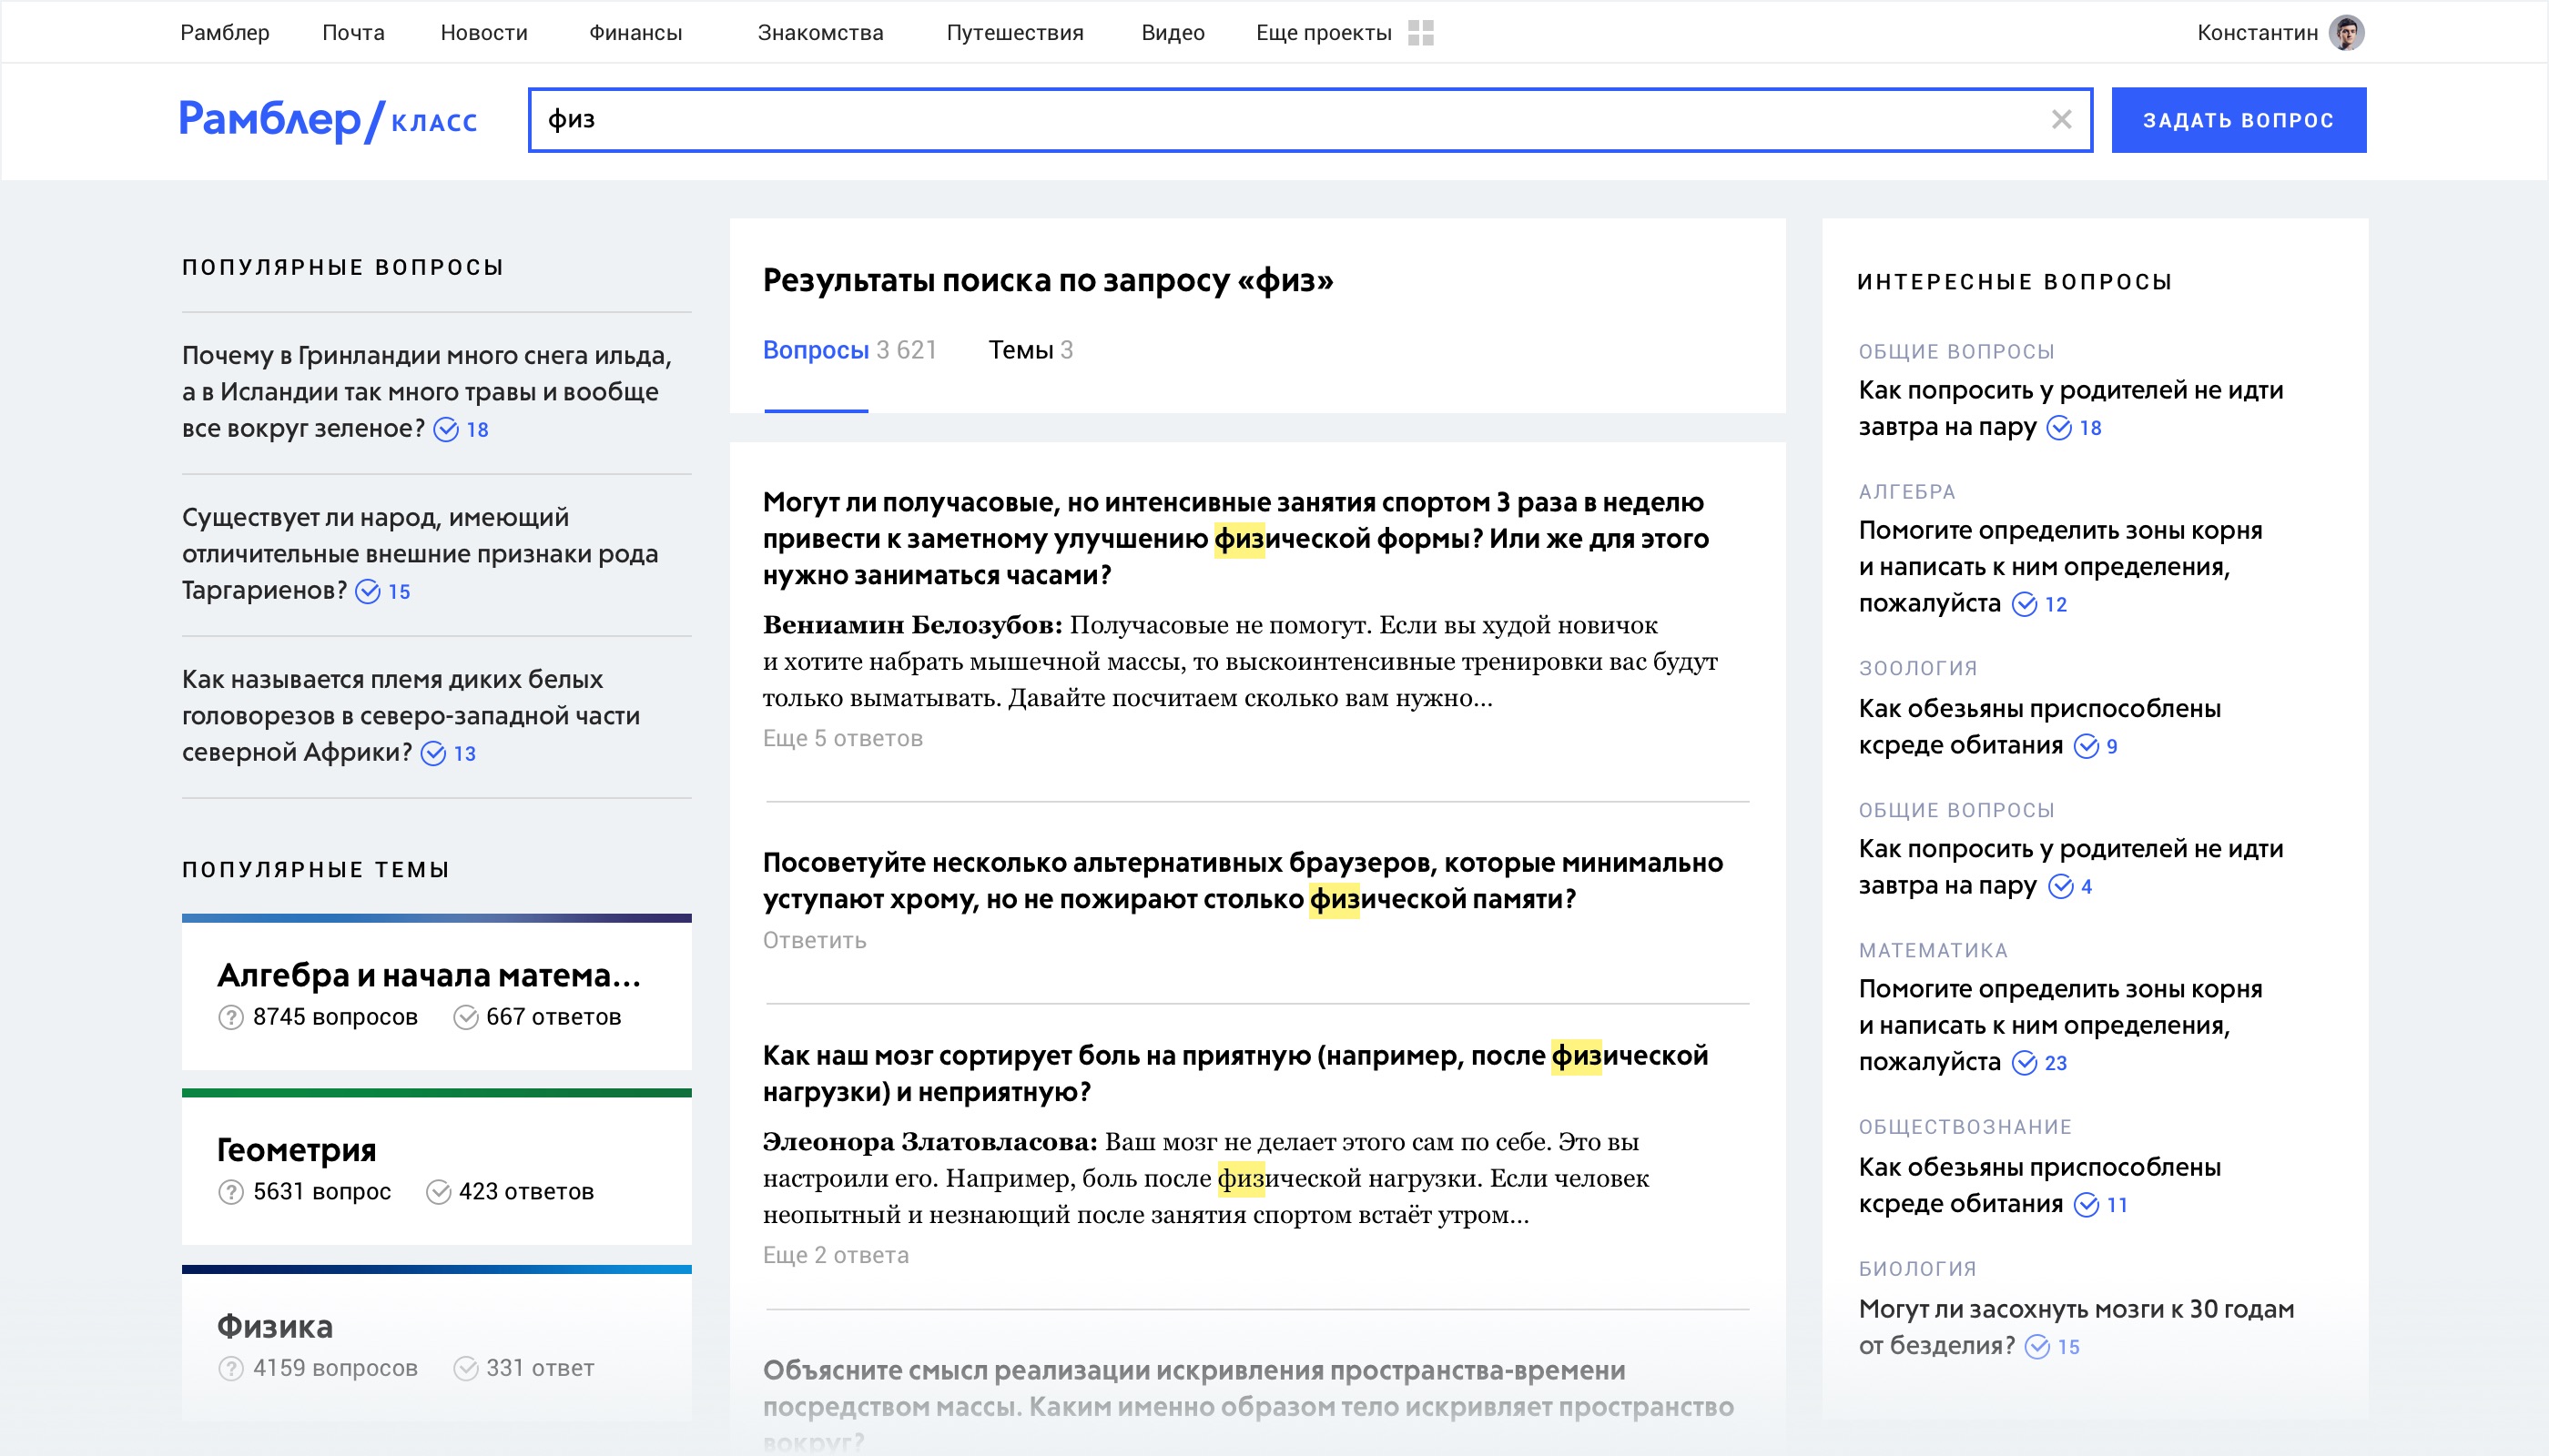Clear the search field with the X icon
This screenshot has width=2549, height=1456.
[x=2061, y=120]
